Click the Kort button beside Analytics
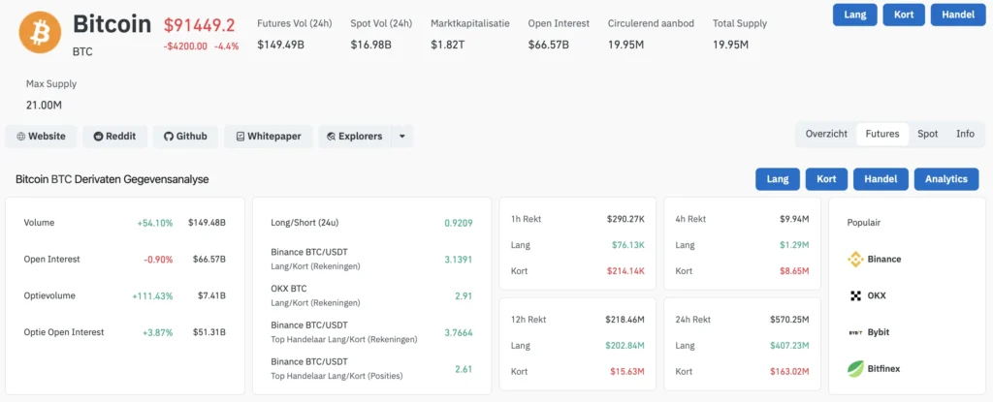Screen dimensions: 993x402 point(826,179)
